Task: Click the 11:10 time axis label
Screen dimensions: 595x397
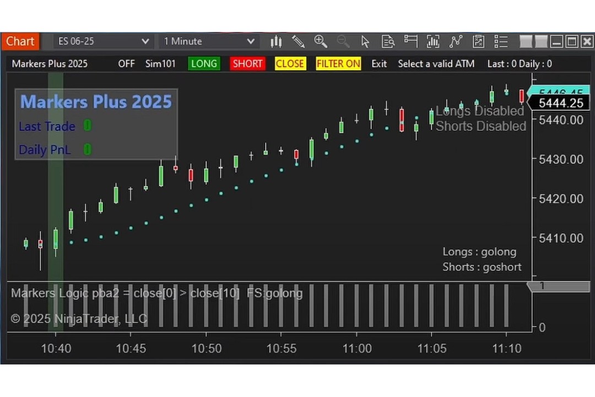Action: tap(507, 348)
